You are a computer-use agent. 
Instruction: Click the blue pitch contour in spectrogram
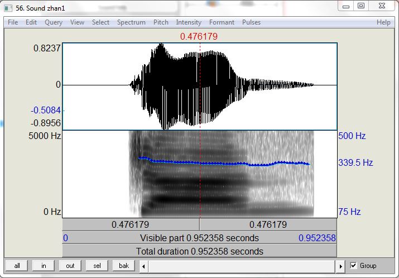pos(224,163)
